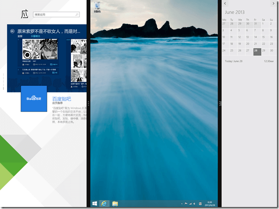Screen dimensions: 279x209
Task: Open the first manga image thumbnail
Action: coord(40,49)
